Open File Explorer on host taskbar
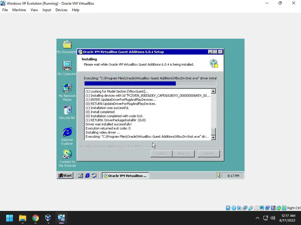The height and width of the screenshot is (225, 301). [x=22, y=218]
